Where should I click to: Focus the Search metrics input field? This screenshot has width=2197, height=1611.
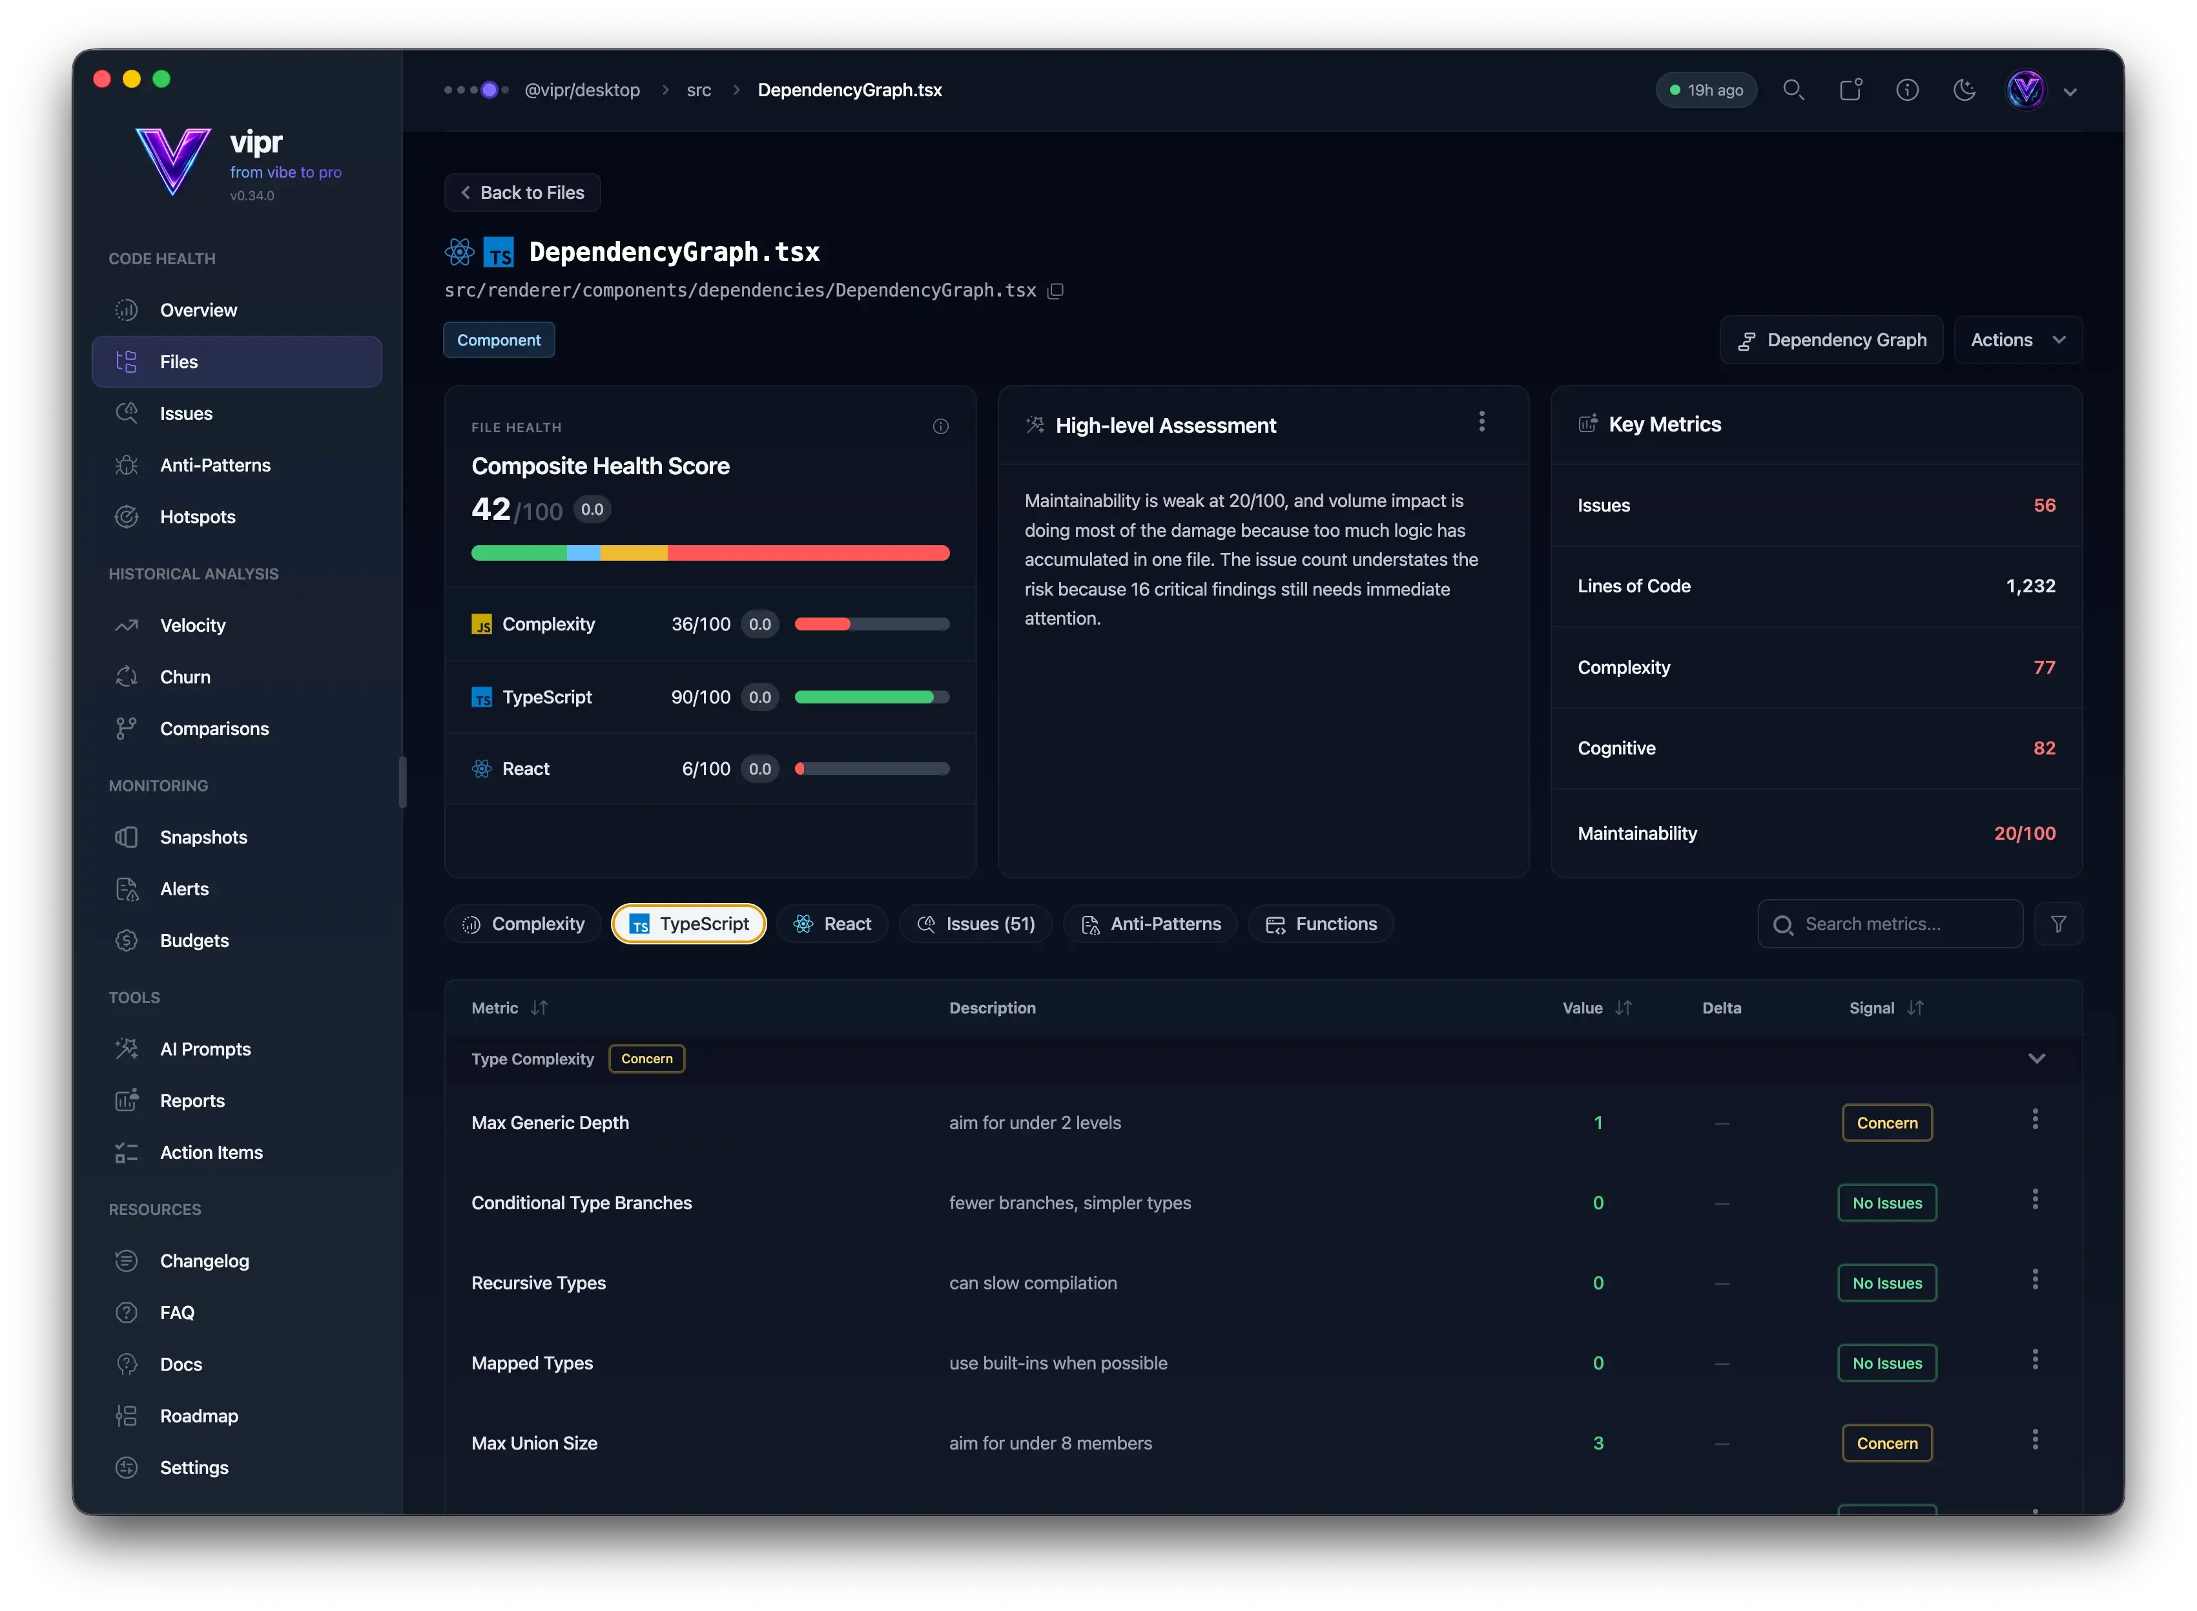coord(1890,924)
